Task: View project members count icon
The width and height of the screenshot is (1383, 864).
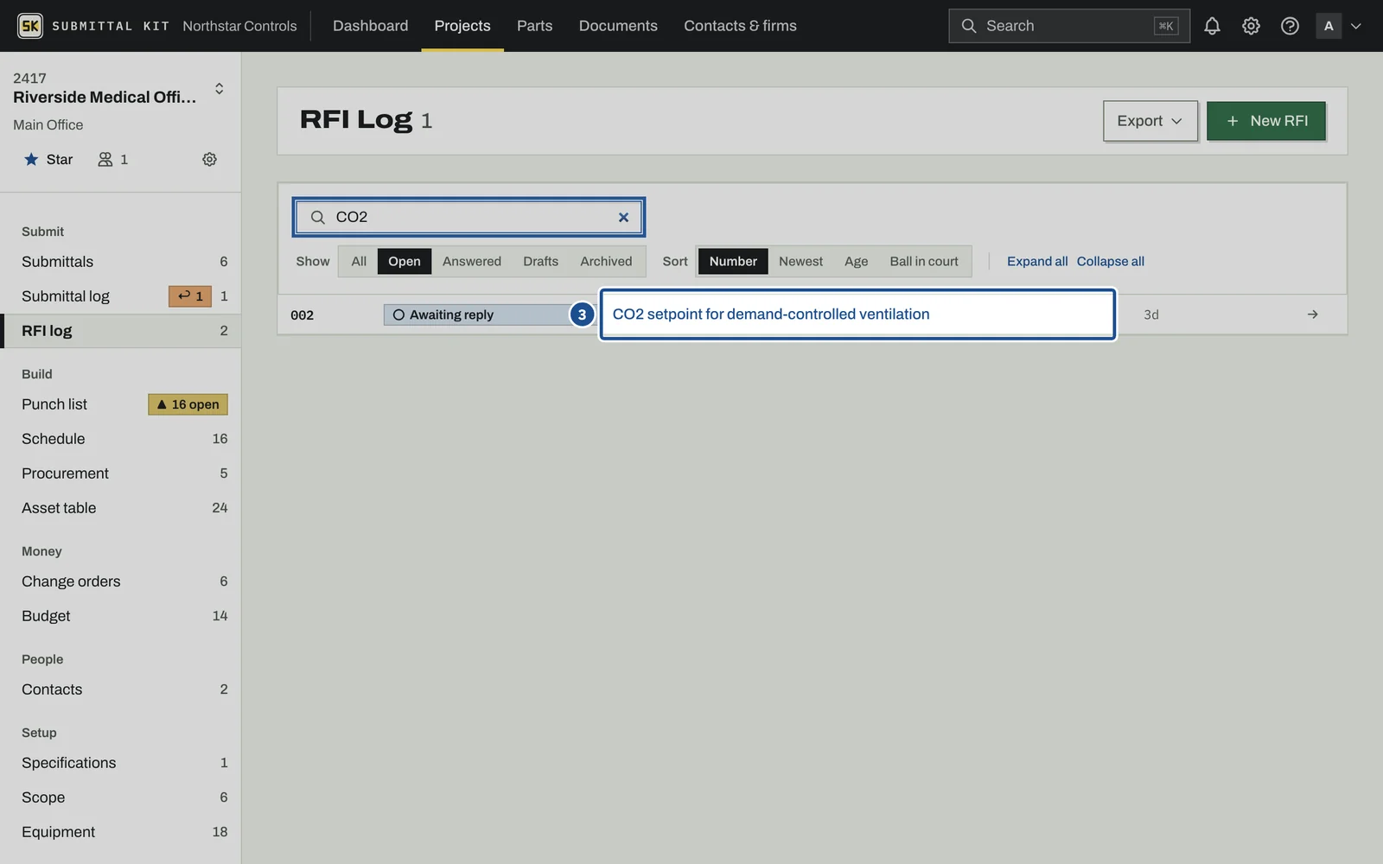Action: tap(112, 159)
